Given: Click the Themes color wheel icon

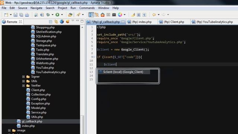Looking at the screenshot, I should tap(120, 15).
